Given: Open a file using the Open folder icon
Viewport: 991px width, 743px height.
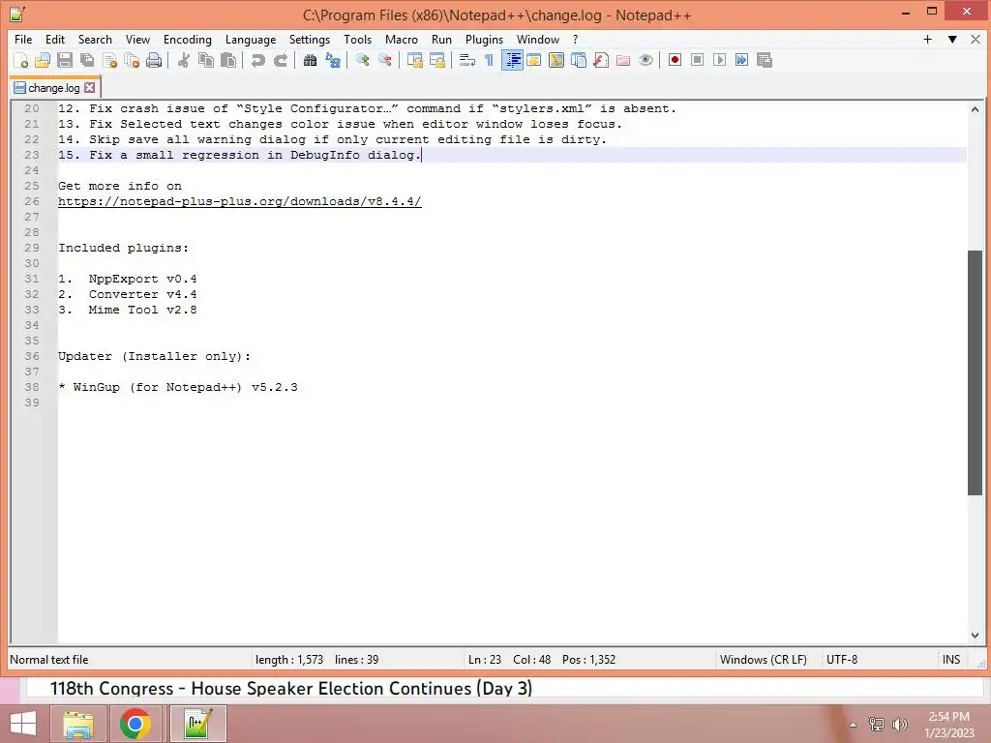Looking at the screenshot, I should click(x=43, y=60).
